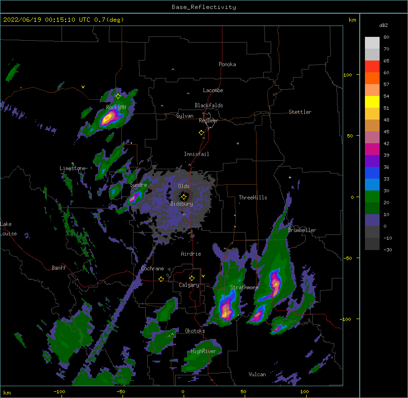408x398 pixels.
Task: Pick the purple 39-36 dBZ legend swatch
Action: (372, 161)
